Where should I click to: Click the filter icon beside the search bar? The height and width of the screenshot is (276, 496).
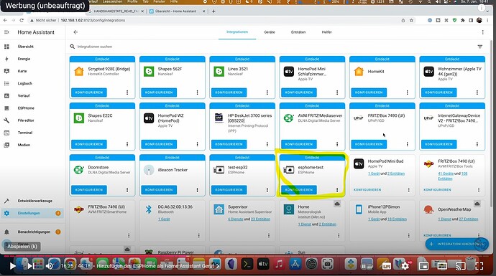(480, 47)
